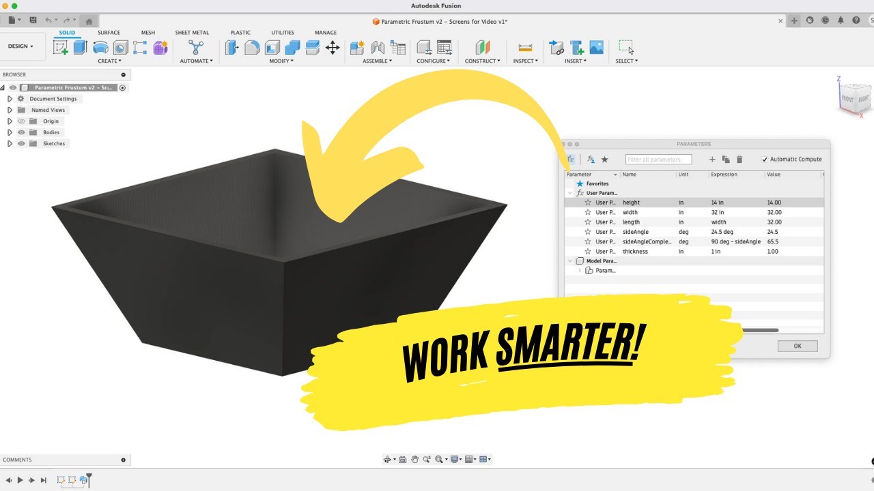
Task: Select the Measure tool
Action: click(x=525, y=48)
